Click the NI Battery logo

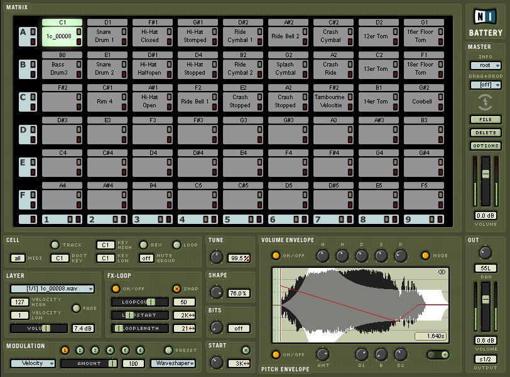pos(485,23)
